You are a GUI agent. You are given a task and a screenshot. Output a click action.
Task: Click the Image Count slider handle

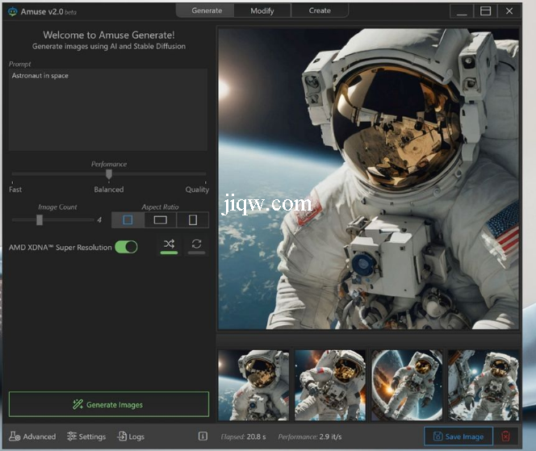[40, 219]
